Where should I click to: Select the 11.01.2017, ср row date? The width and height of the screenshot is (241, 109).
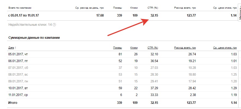point(18,95)
